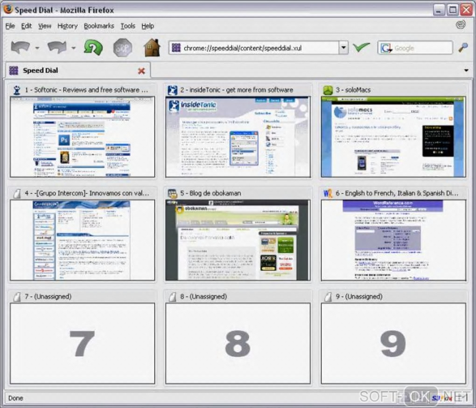Click title "9 - (Unassigned)"
Image resolution: width=476 pixels, height=408 pixels.
359,296
